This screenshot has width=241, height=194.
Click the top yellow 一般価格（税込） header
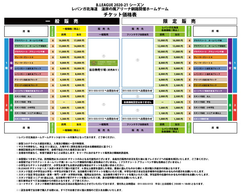[71, 29]
